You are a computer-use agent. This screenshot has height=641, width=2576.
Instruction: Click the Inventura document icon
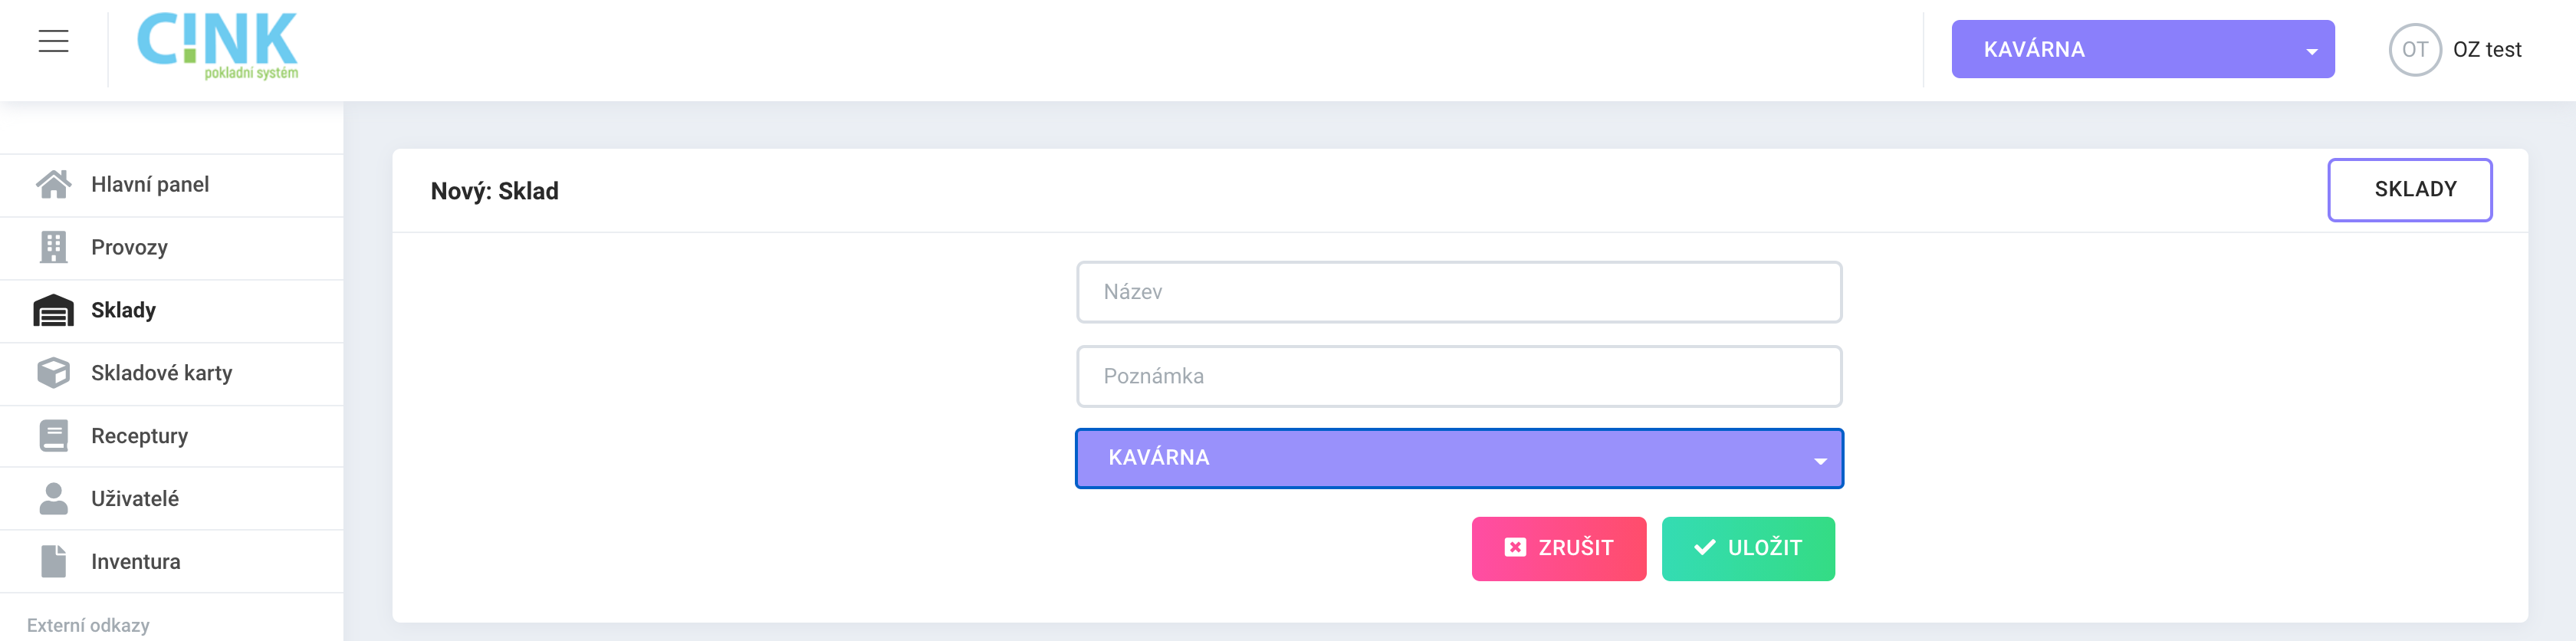(x=53, y=561)
